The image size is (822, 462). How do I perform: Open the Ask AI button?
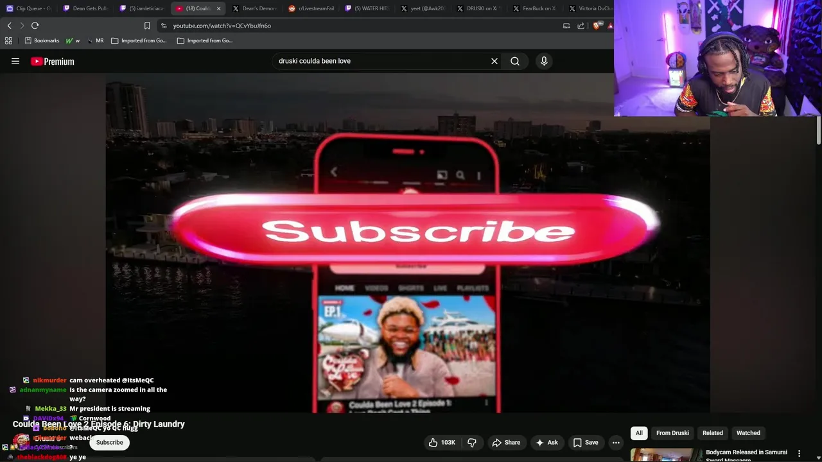click(547, 442)
